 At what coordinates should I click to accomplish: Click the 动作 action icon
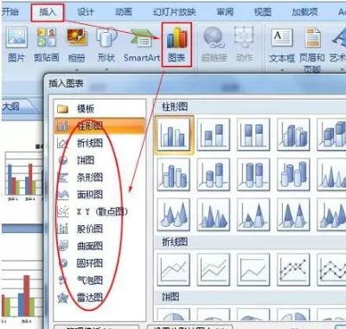tap(244, 45)
